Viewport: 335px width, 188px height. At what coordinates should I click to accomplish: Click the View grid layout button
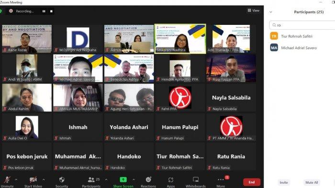coord(253,10)
